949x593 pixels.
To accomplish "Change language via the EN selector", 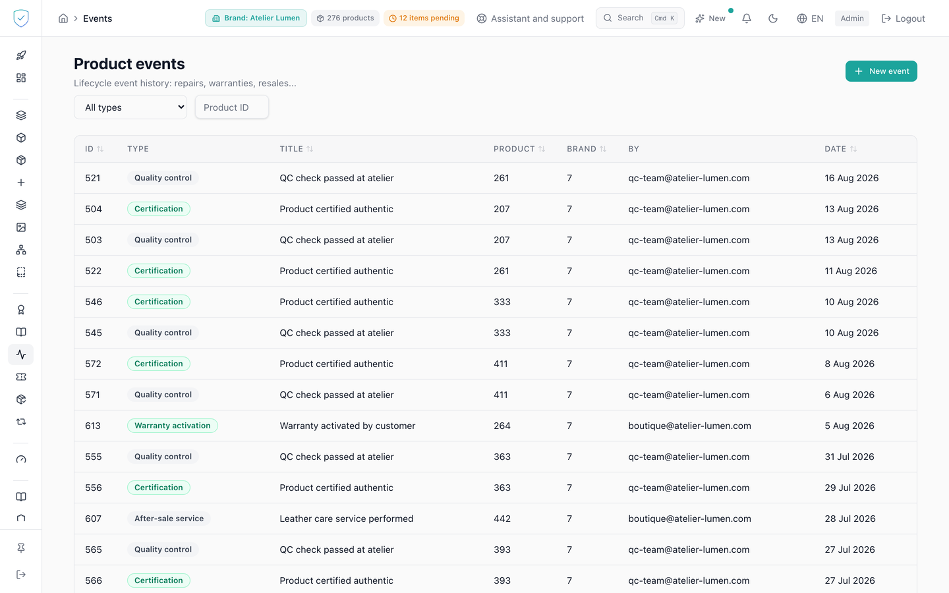I will (x=810, y=18).
